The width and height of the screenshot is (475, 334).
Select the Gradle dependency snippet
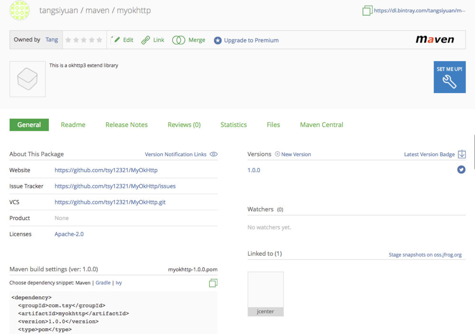click(x=103, y=283)
